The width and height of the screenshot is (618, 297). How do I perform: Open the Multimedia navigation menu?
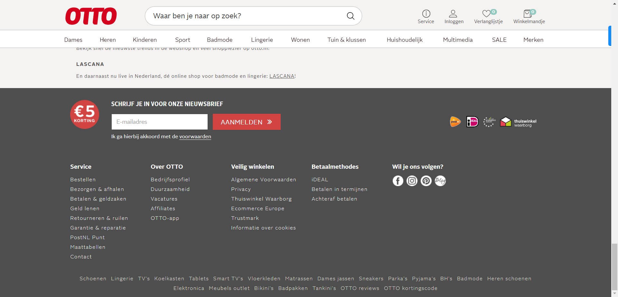pos(458,40)
